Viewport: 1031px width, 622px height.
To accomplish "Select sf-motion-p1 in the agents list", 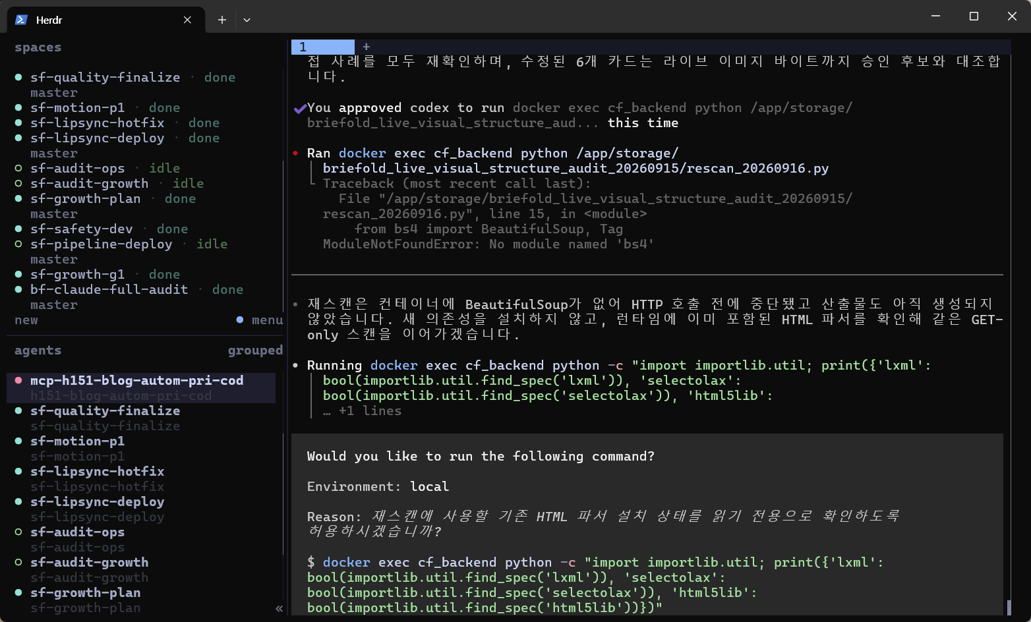I will [x=77, y=441].
